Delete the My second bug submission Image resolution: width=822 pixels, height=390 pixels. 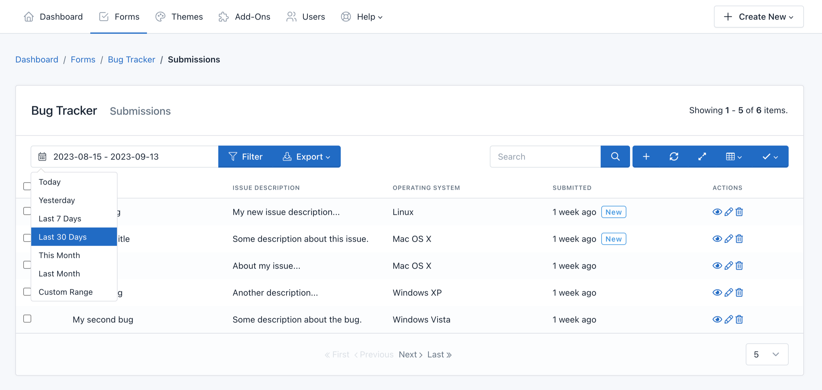click(739, 319)
